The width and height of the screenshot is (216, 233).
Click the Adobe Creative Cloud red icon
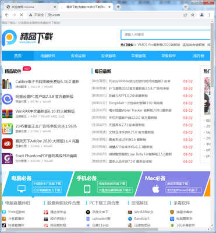7,143
